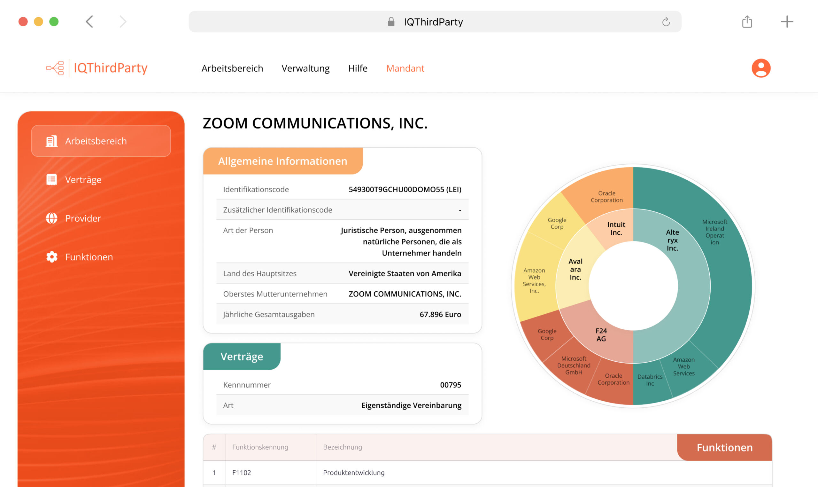Viewport: 818px width, 487px height.
Task: Select Mandant in the top navigation
Action: 405,68
